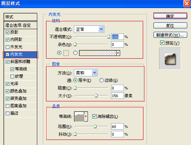This screenshot has width=191, height=145.
Task: Click the 等高线 contour thumbnail
Action: (79, 116)
